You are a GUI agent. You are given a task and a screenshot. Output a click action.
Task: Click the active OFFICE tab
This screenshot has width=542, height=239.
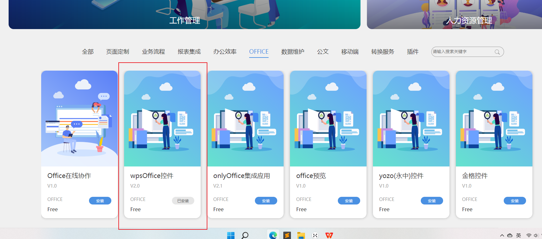(x=259, y=52)
